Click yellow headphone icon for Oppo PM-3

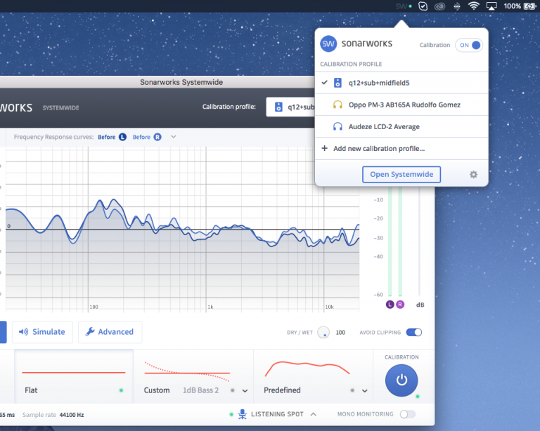pos(337,105)
